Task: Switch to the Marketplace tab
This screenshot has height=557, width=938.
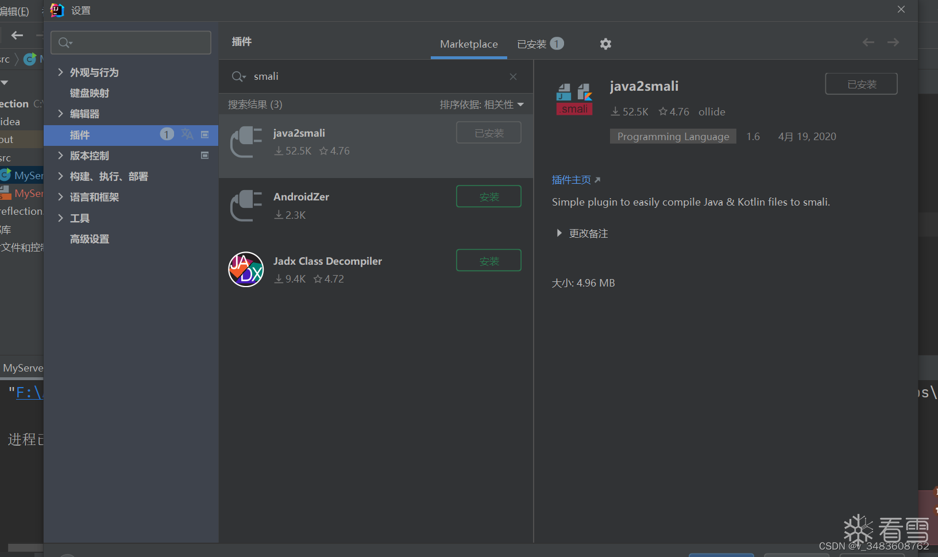Action: (x=469, y=44)
